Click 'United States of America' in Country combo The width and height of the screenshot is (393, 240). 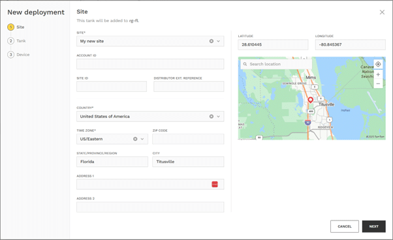(104, 116)
